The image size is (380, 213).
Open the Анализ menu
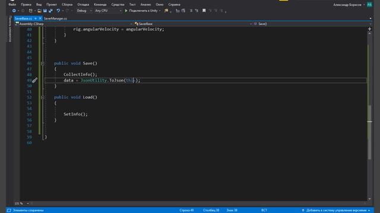(145, 5)
